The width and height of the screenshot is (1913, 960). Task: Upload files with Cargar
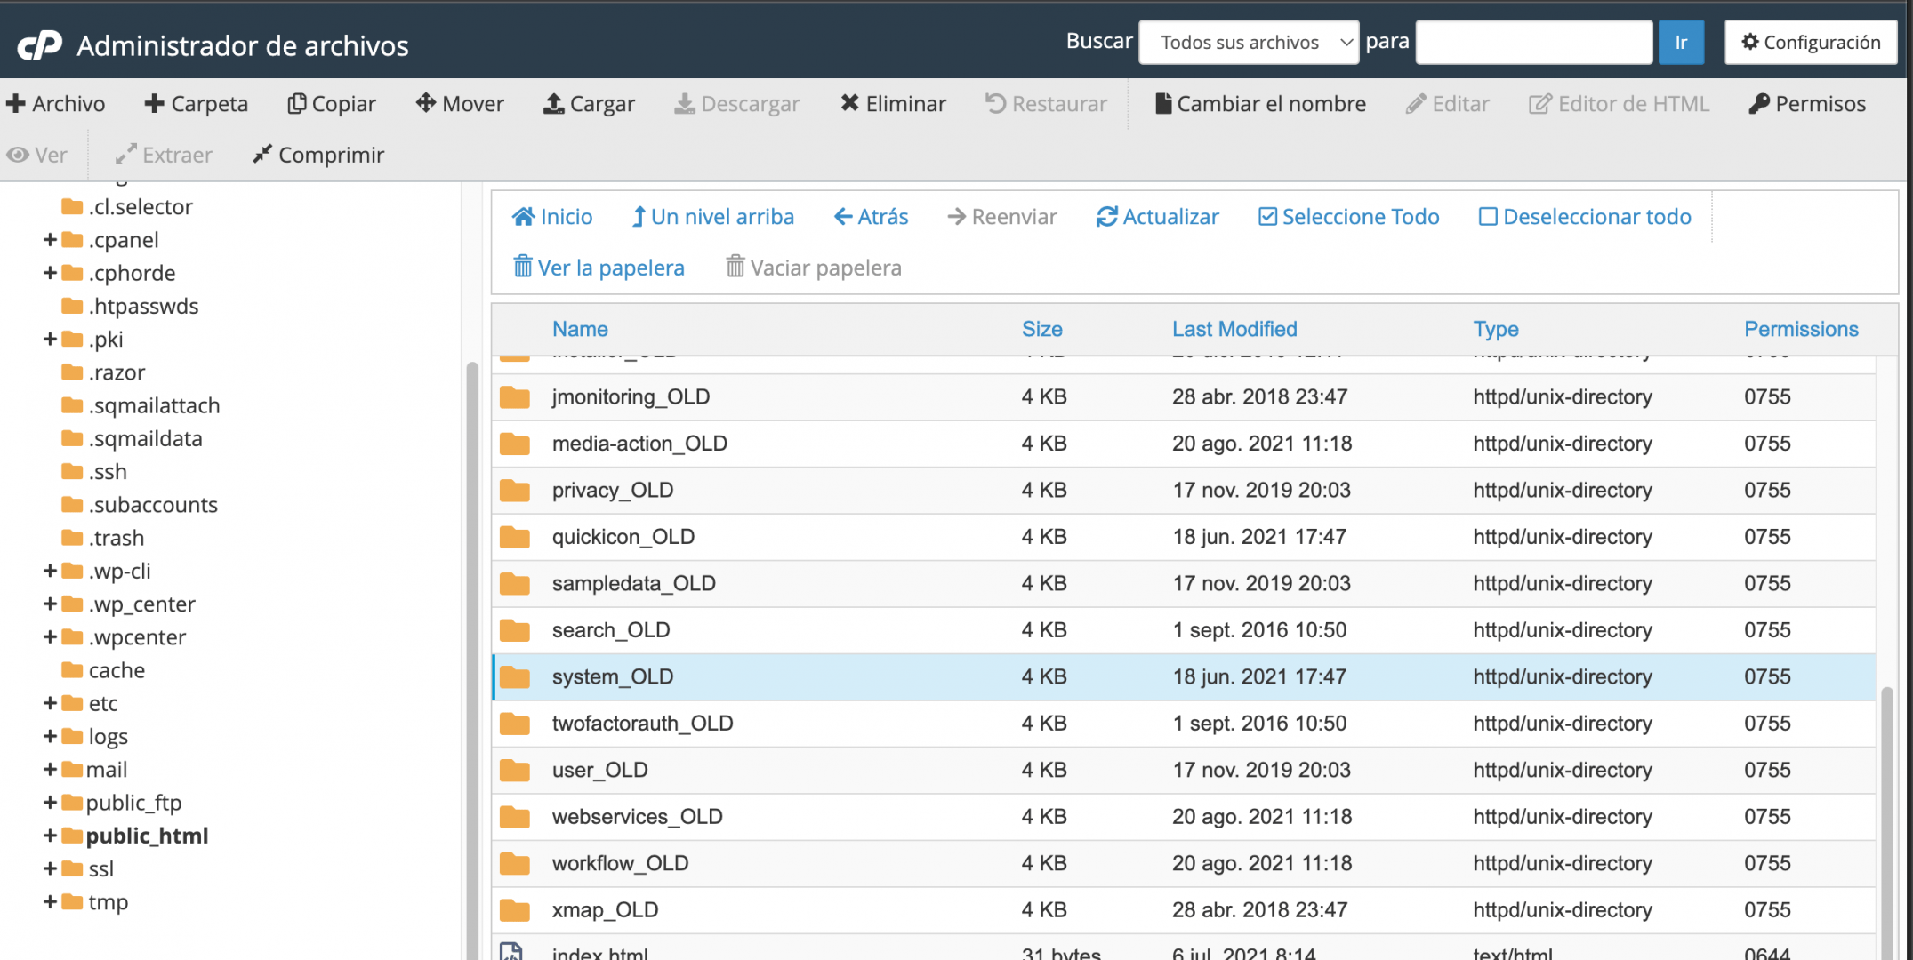[589, 104]
